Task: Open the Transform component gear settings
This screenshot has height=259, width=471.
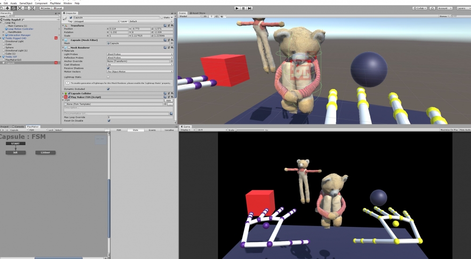Action: point(172,25)
